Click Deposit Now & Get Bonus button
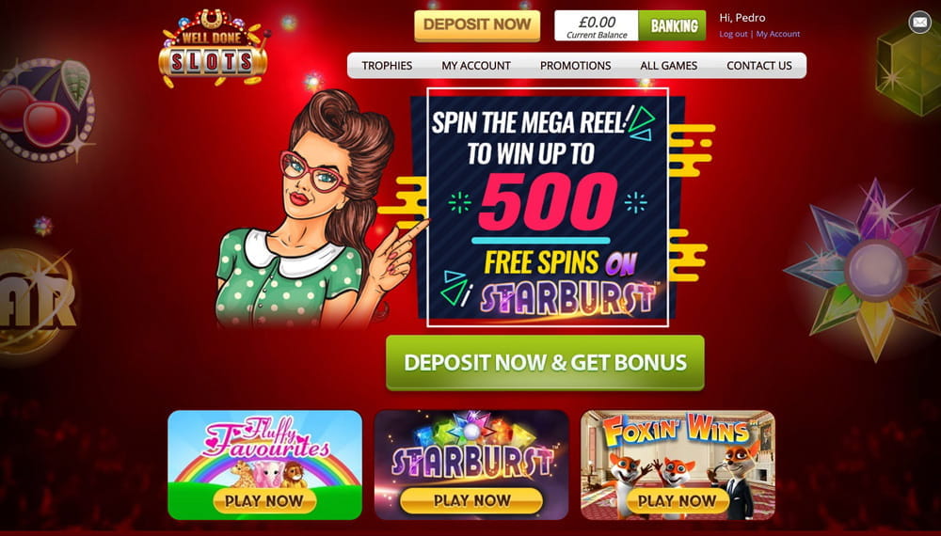This screenshot has height=536, width=941. [545, 362]
